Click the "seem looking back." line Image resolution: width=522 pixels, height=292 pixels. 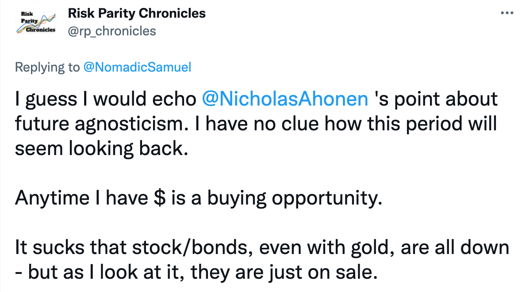102,148
